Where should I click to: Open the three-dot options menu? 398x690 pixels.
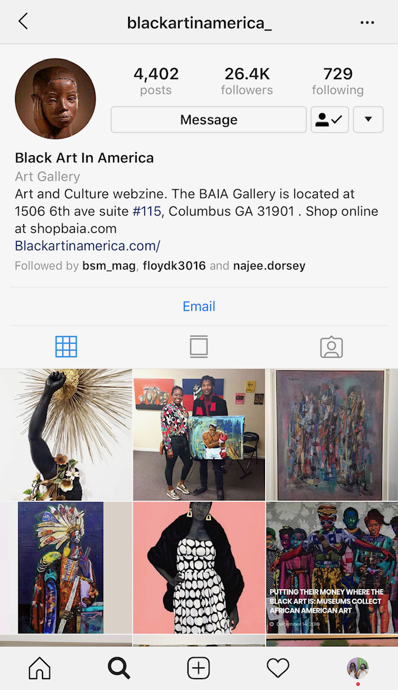[367, 23]
